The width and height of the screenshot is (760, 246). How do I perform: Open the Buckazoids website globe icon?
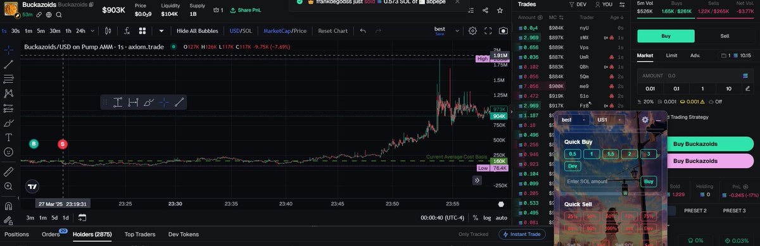[x=49, y=14]
